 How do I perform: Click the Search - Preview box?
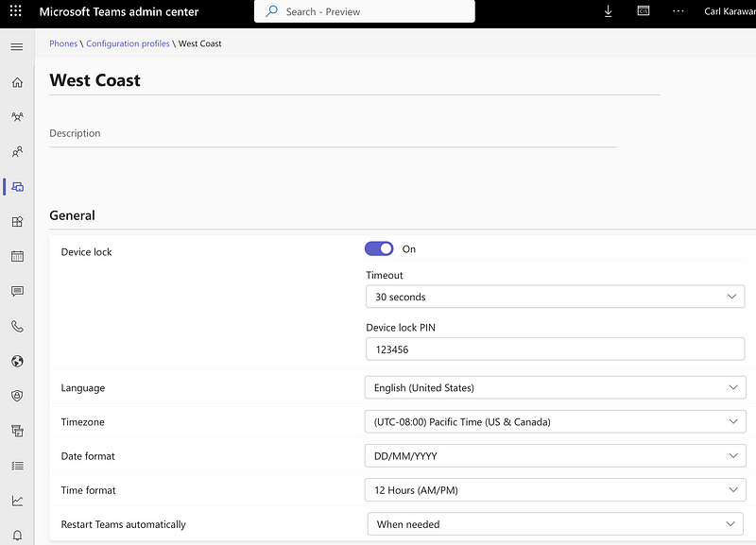(364, 11)
